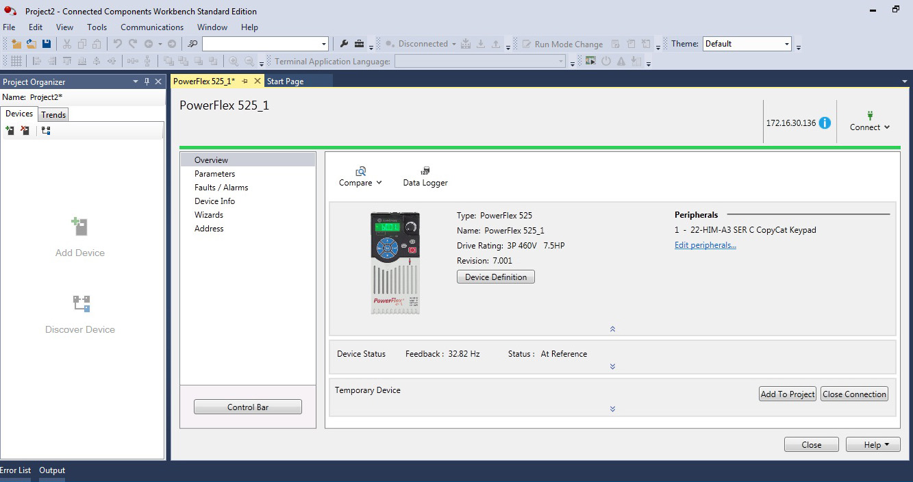Viewport: 913px width, 482px height.
Task: Pin the Project Organizer panel
Action: [147, 81]
